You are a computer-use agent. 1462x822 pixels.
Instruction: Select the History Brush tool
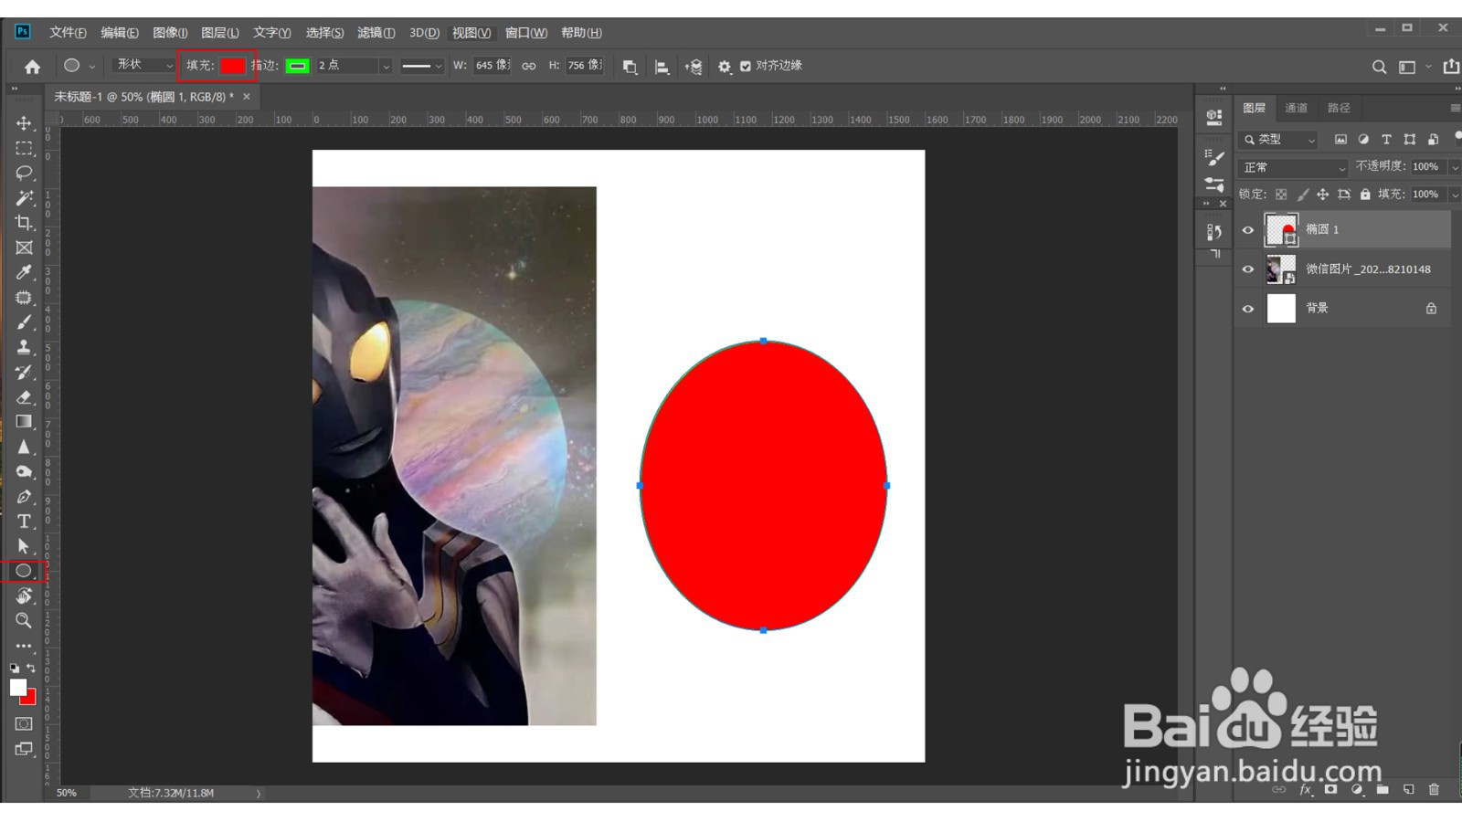tap(24, 372)
